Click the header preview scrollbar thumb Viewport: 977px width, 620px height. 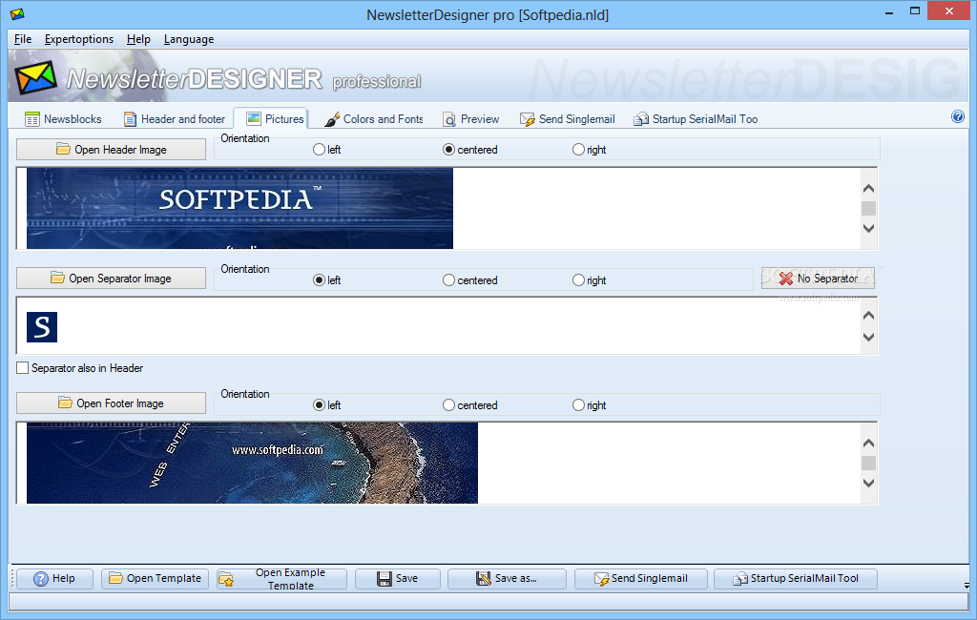point(868,208)
